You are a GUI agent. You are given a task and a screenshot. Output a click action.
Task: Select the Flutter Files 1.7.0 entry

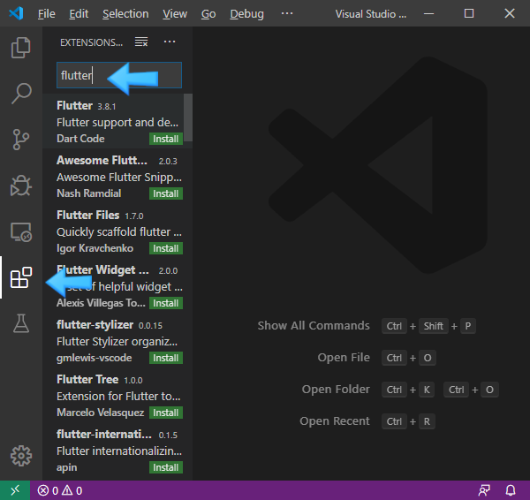(x=117, y=231)
